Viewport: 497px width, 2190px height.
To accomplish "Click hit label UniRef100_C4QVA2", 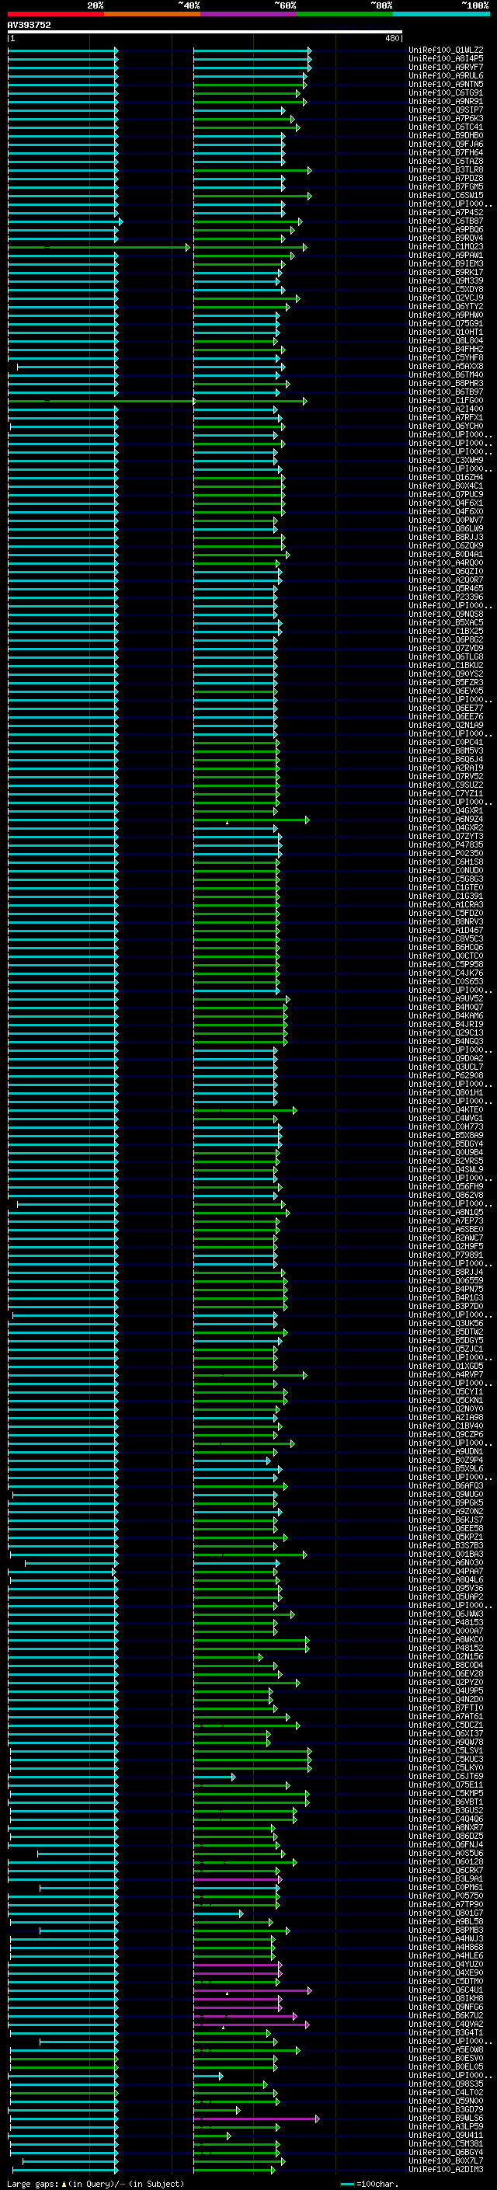I will pyautogui.click(x=446, y=2024).
